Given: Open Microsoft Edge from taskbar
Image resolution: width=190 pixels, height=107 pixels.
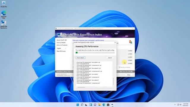Looking at the screenshot, I should [x=104, y=105].
